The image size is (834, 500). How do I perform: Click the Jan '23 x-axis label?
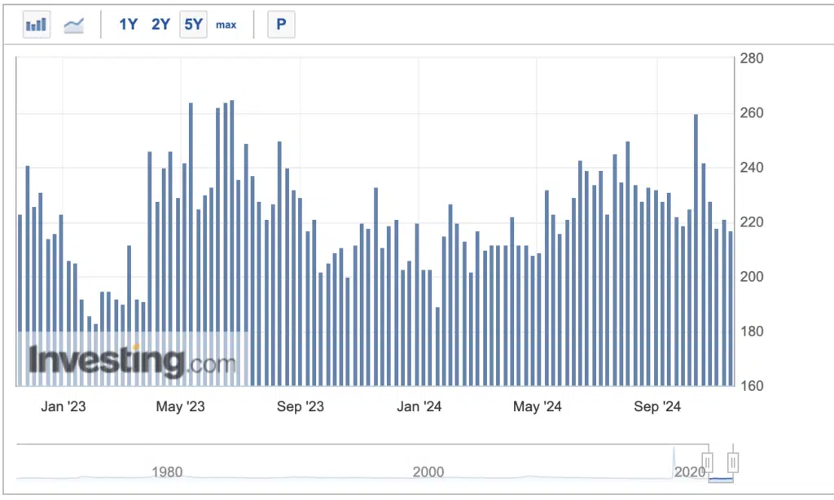tap(64, 406)
